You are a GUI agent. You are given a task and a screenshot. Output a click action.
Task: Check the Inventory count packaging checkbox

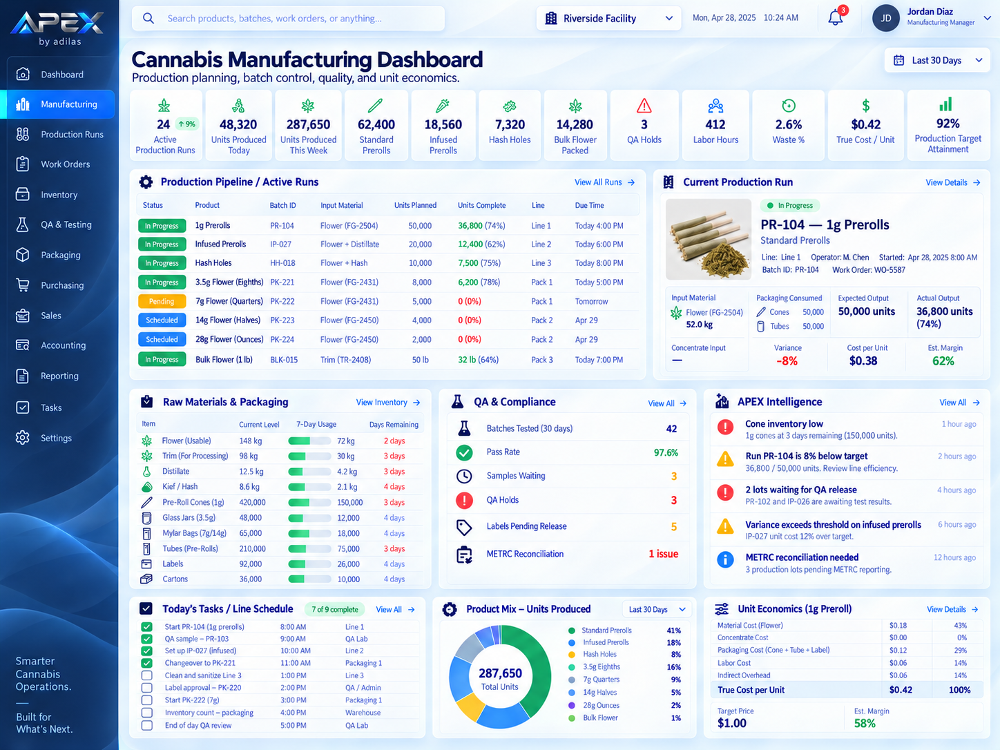146,713
